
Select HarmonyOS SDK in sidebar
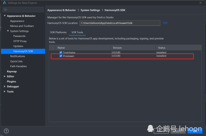[23, 51]
